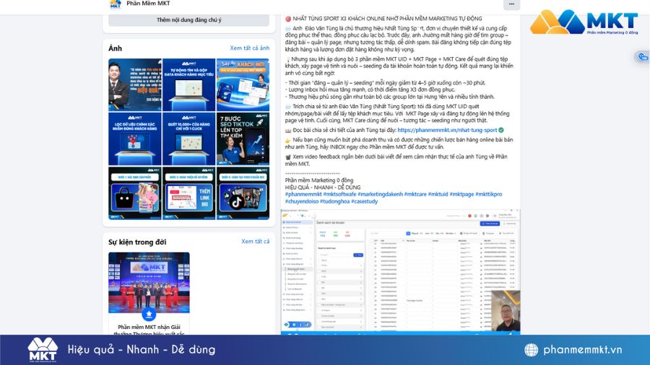Open the three-dots page options menu
The width and height of the screenshot is (650, 365).
pyautogui.click(x=512, y=4)
